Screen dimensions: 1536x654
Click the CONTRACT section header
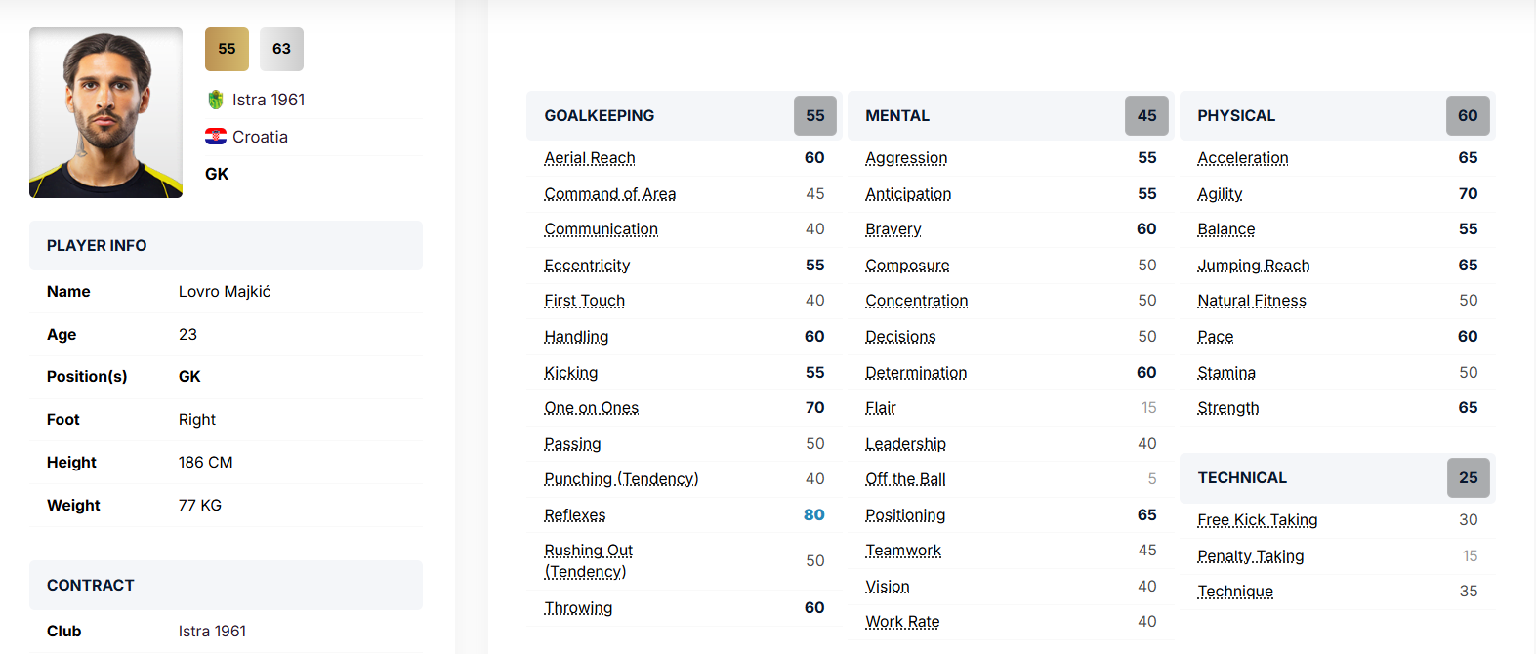coord(91,586)
